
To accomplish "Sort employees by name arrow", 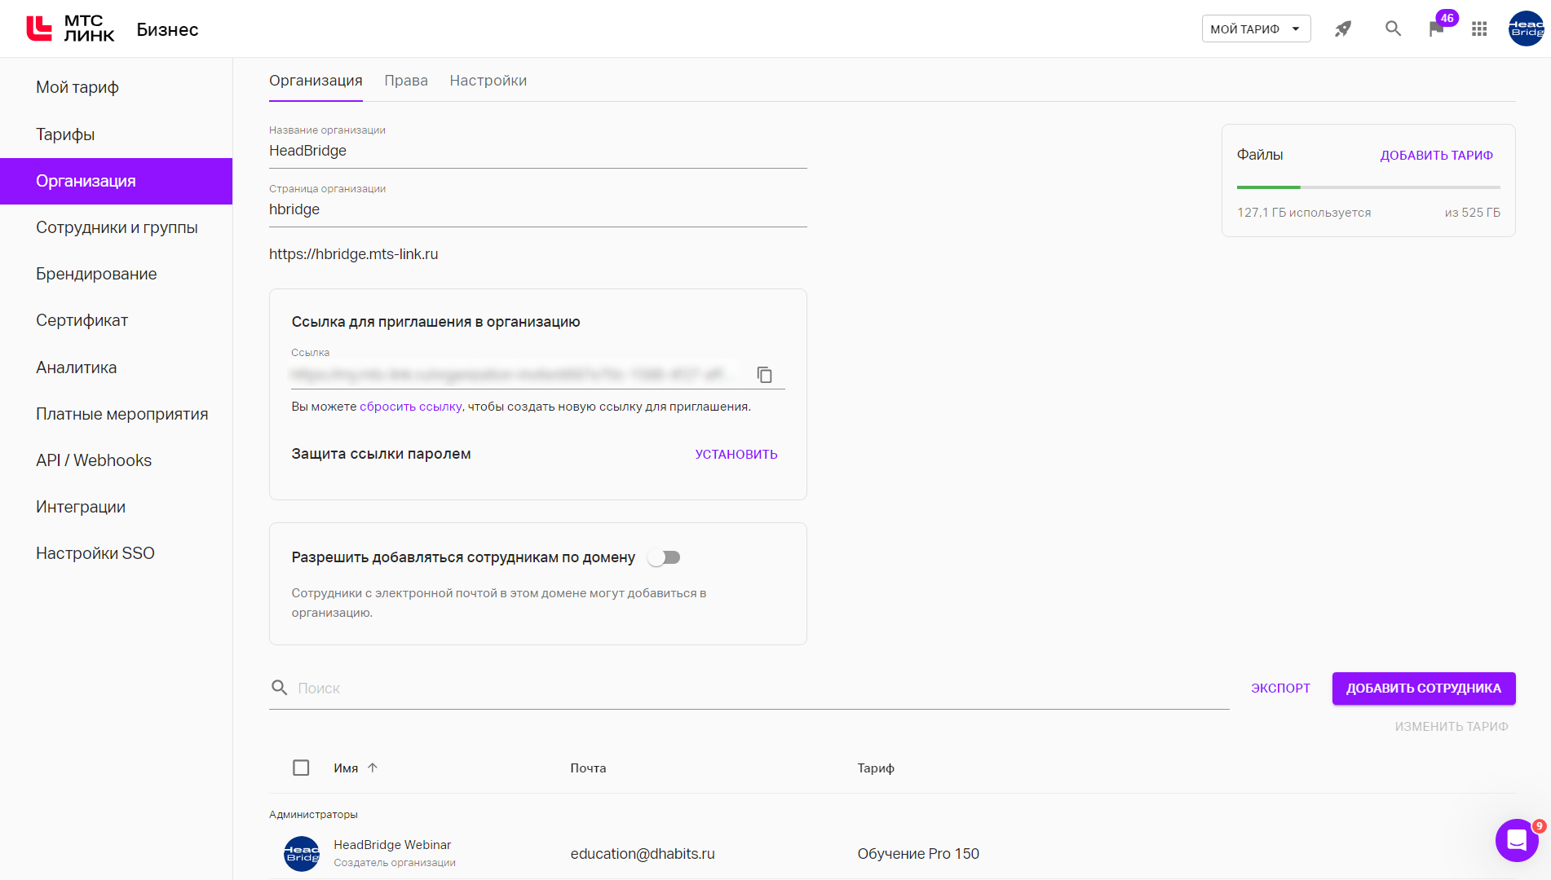I will tap(373, 768).
